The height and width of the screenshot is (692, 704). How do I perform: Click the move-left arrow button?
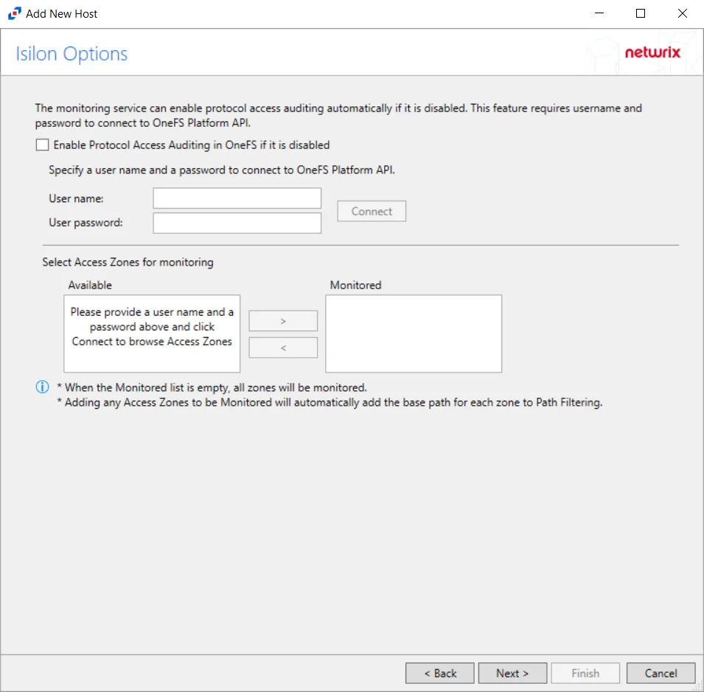point(283,347)
